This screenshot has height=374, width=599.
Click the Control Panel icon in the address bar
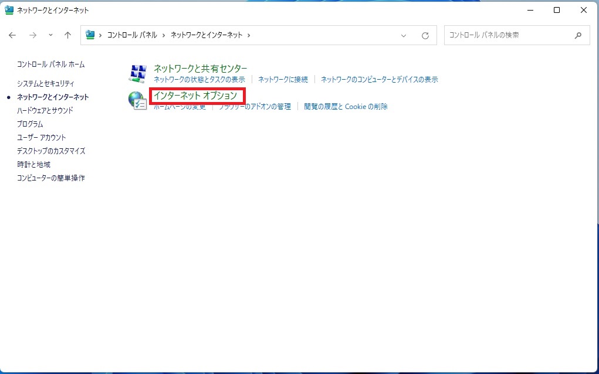90,35
